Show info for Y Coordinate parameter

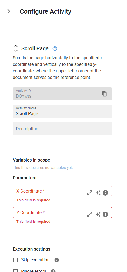click(x=105, y=214)
